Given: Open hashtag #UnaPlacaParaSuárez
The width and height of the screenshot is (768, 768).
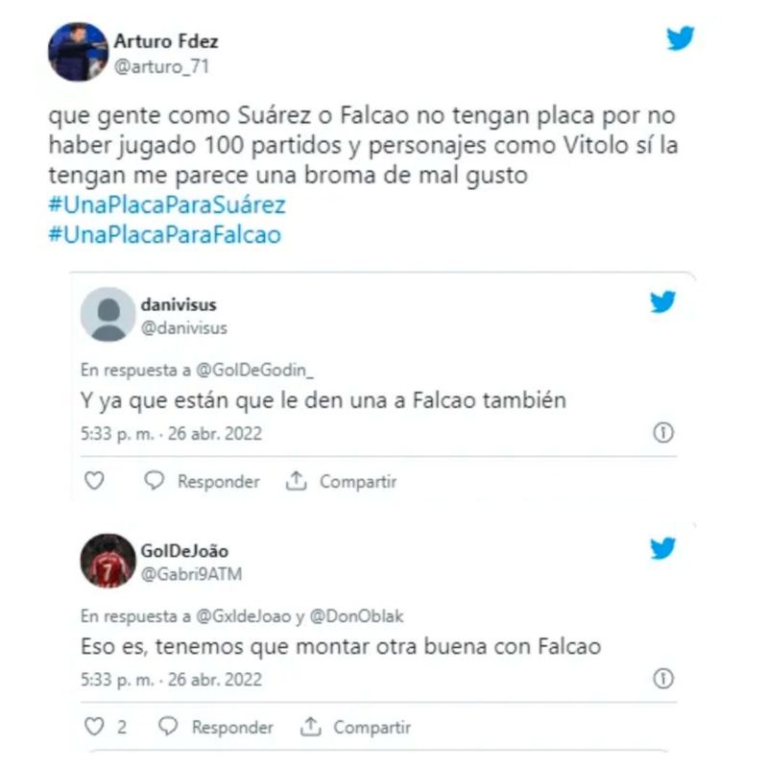Looking at the screenshot, I should [167, 204].
